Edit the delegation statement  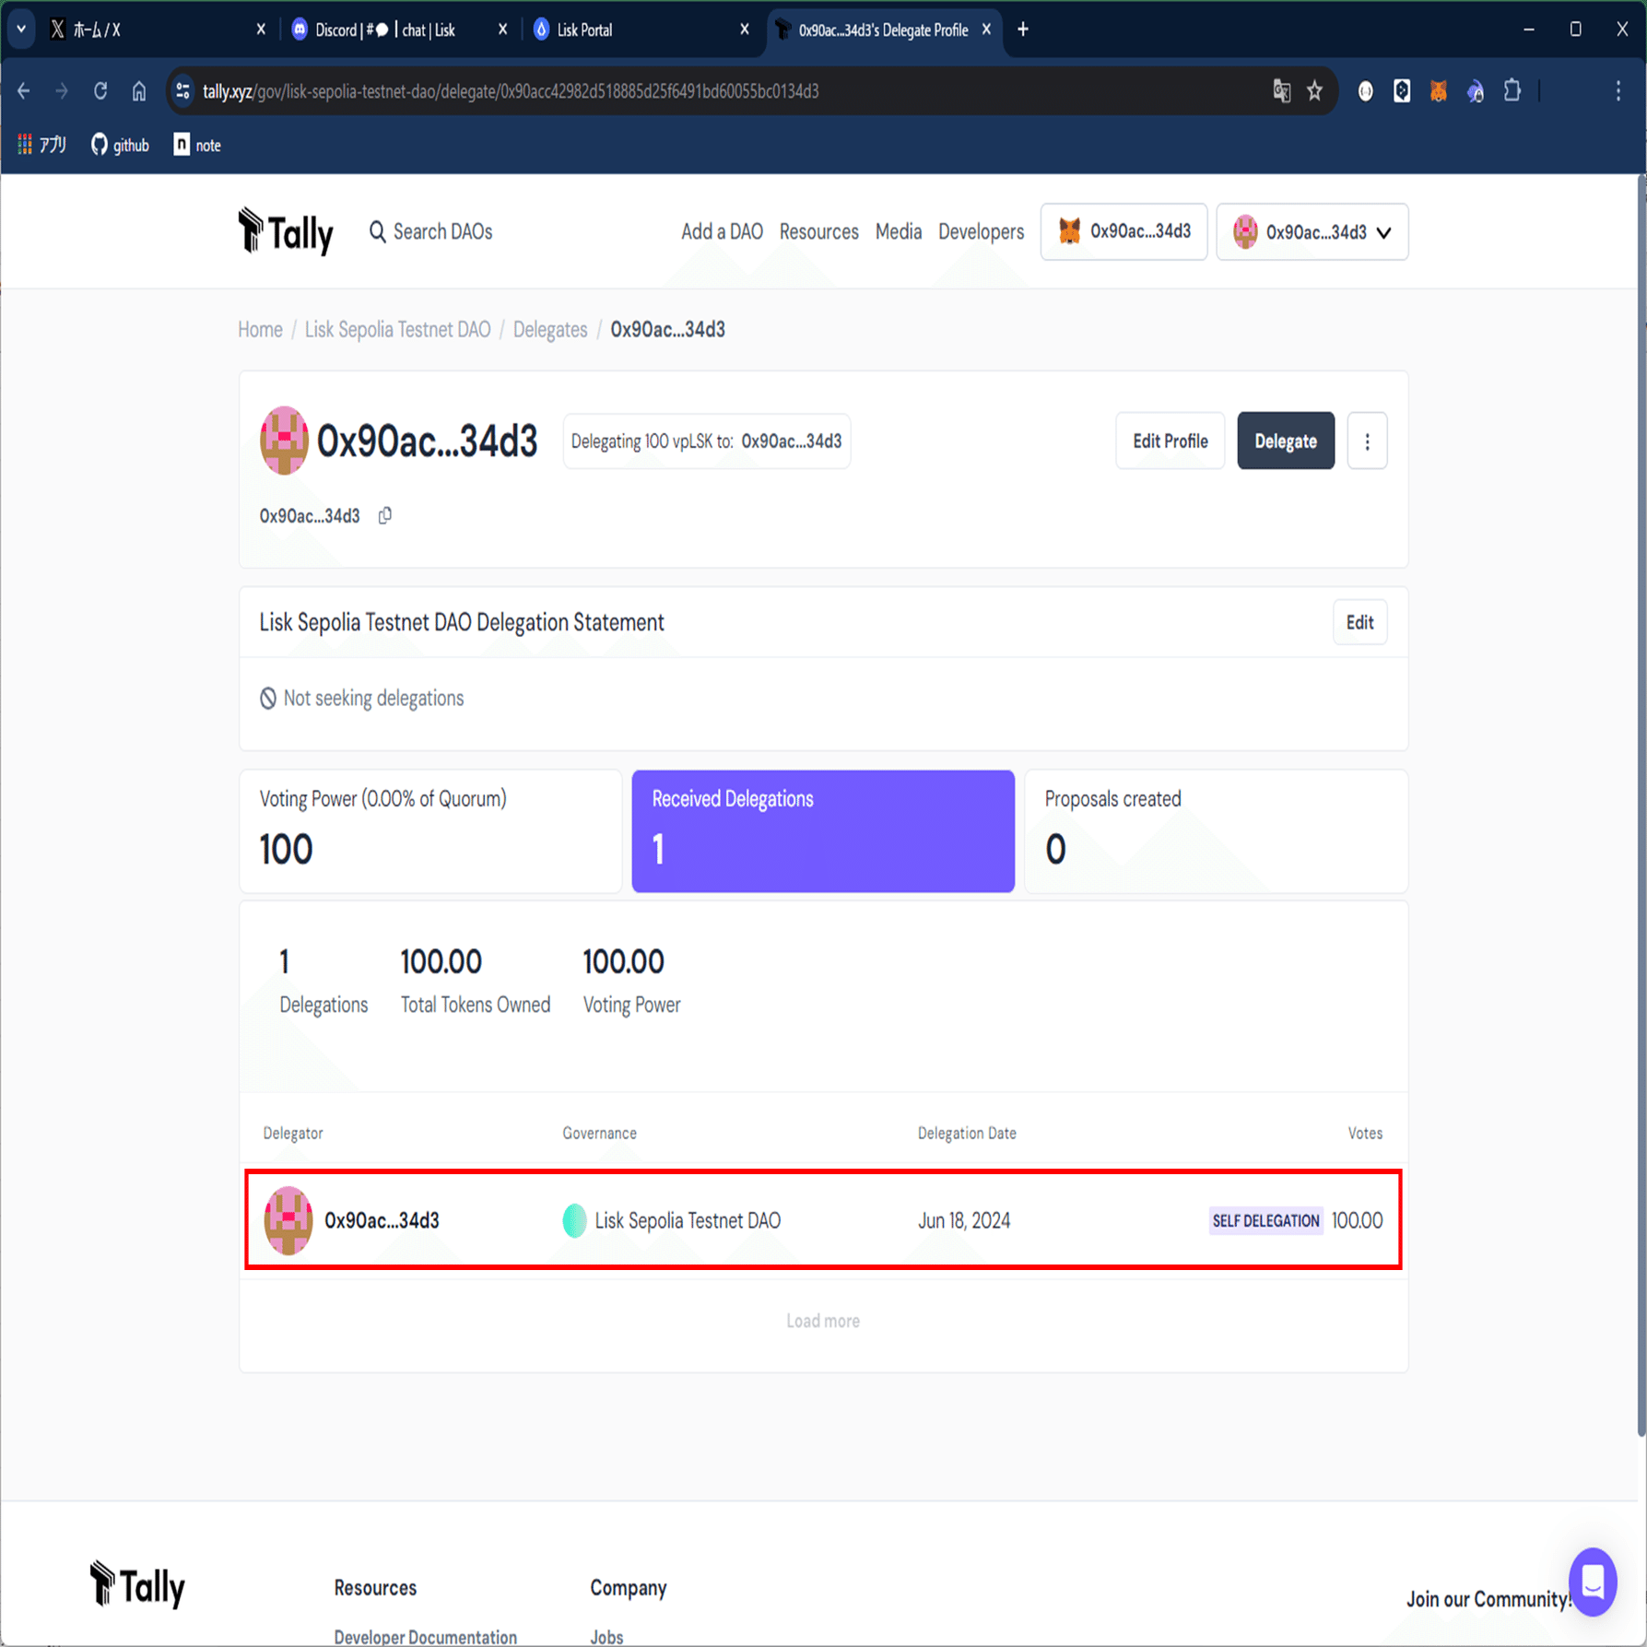coord(1359,622)
